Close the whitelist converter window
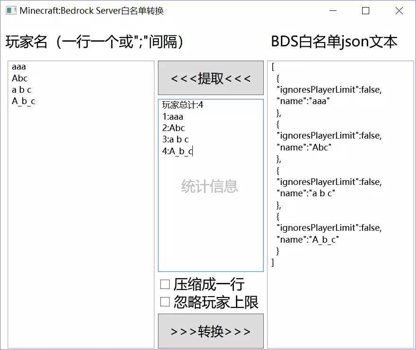Image resolution: width=416 pixels, height=350 pixels. point(399,10)
